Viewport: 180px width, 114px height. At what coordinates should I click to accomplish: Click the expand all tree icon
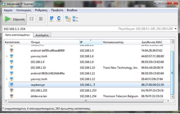(68, 19)
